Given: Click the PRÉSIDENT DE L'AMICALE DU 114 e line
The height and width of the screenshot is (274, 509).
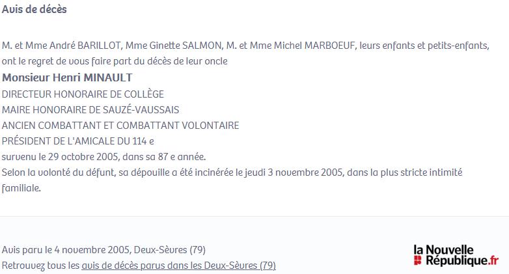Looking at the screenshot, I should point(78,141).
